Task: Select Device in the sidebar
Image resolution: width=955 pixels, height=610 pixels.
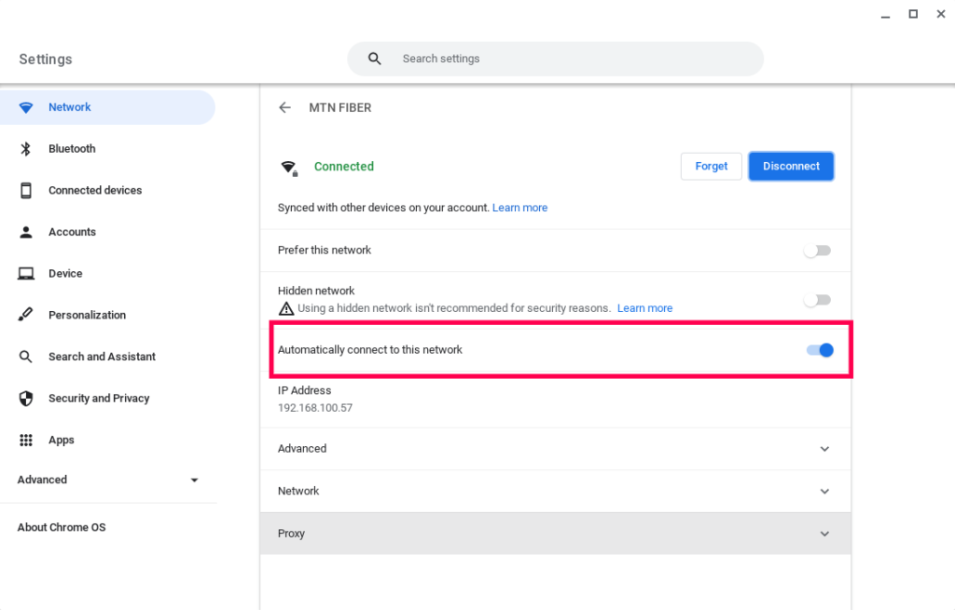Action: pyautogui.click(x=107, y=274)
